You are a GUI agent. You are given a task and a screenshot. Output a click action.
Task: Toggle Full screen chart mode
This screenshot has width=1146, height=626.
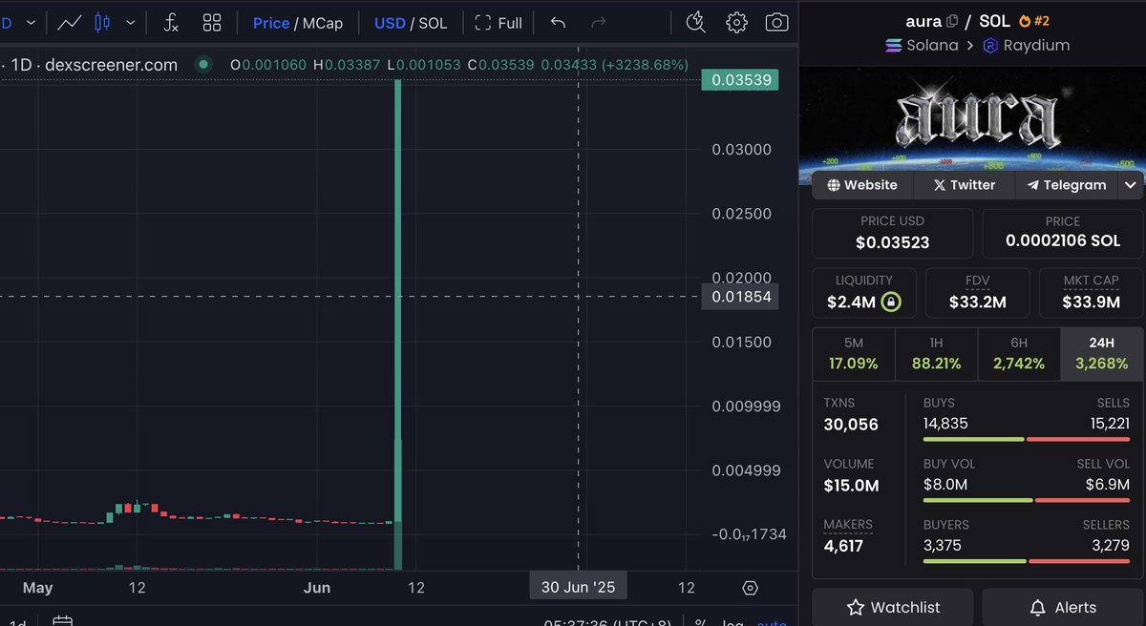point(499,23)
